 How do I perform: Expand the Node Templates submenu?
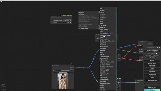(89, 26)
